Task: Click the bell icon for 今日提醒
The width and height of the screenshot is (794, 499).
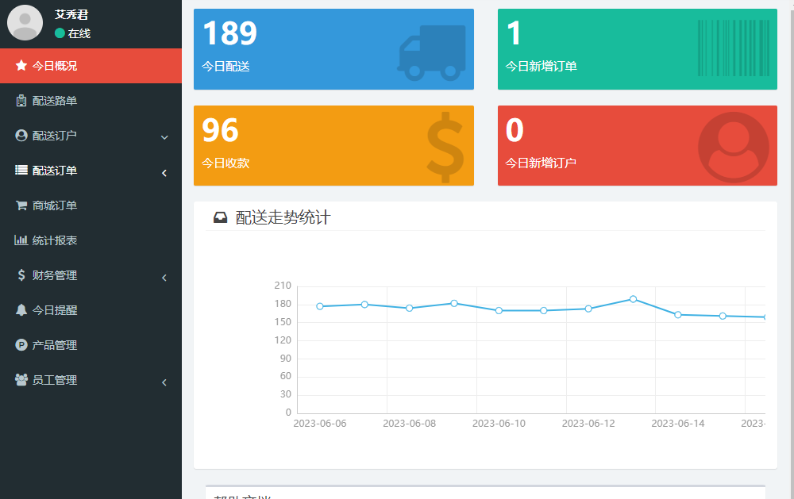Action: pos(21,310)
